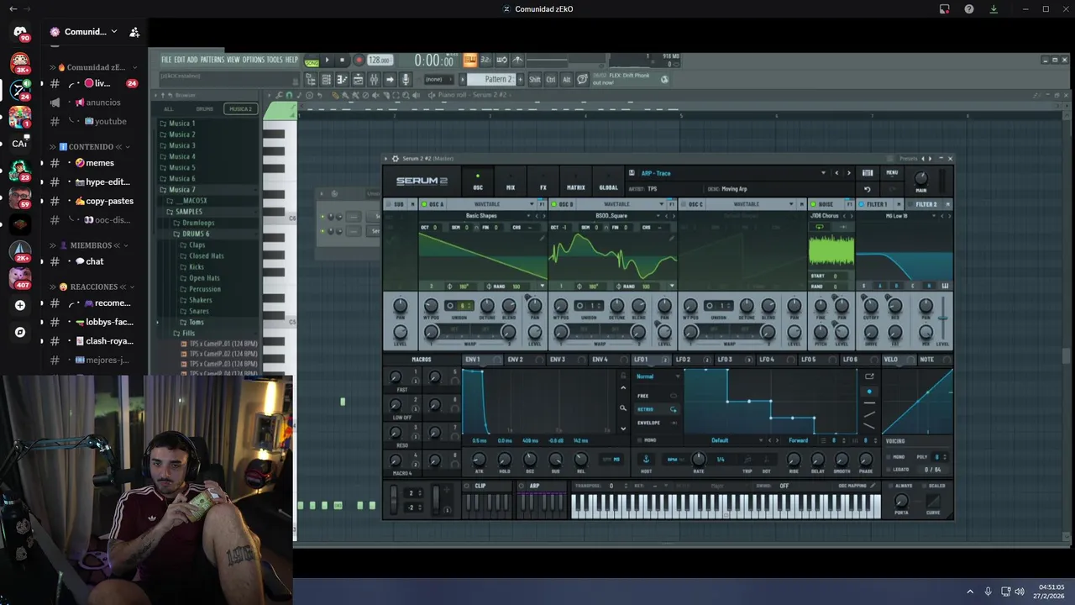Toggle the NOISE oscillator on/off
Viewport: 1075px width, 605px height.
pyautogui.click(x=814, y=204)
